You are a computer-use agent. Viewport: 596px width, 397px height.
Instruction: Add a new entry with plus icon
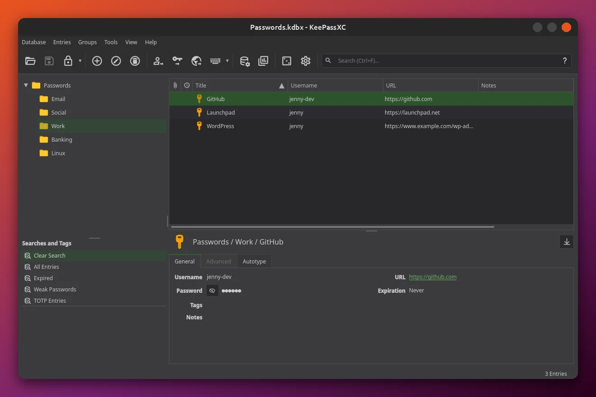[97, 61]
